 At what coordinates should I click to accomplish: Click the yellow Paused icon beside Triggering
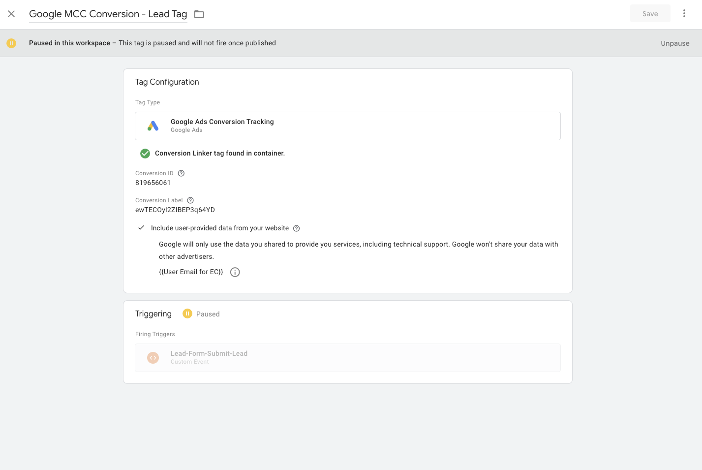pyautogui.click(x=187, y=313)
